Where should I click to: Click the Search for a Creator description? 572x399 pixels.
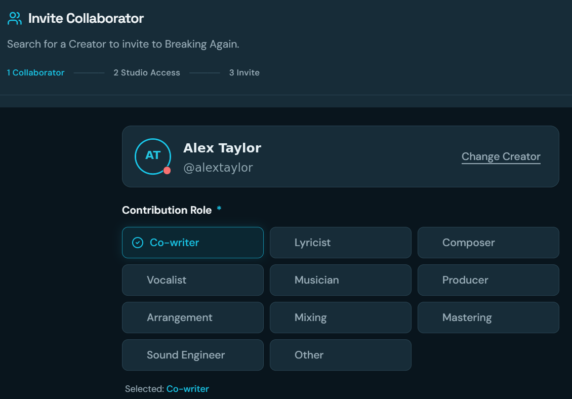[x=124, y=44]
